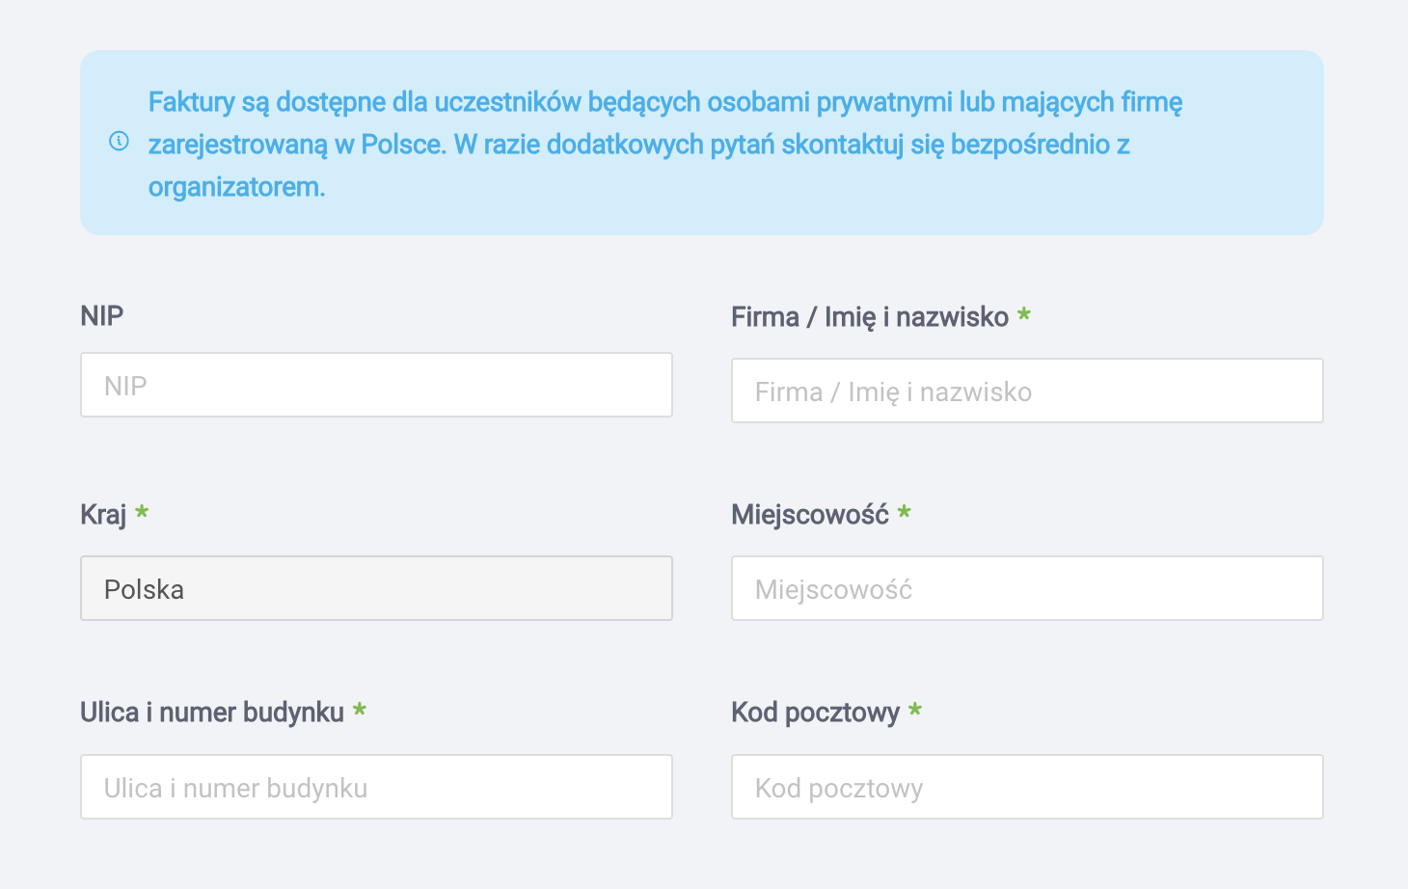Click the word 'organizatorem.' in the banner
1408x889 pixels.
click(236, 187)
